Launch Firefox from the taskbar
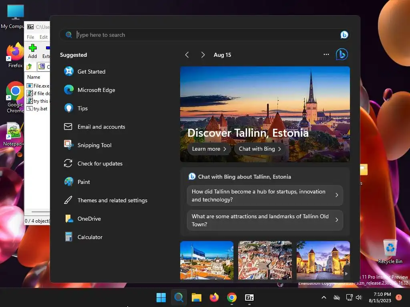Image resolution: width=410 pixels, height=307 pixels. (x=214, y=297)
